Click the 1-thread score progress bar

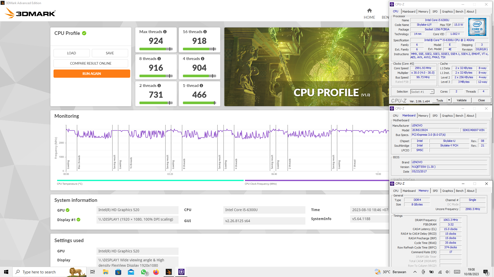click(x=199, y=103)
